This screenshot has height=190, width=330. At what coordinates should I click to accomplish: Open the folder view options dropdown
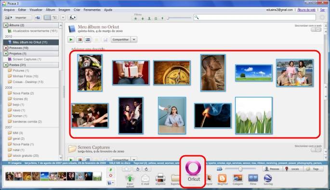[x=63, y=18]
